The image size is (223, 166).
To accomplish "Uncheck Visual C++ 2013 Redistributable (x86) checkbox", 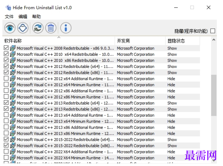I will 6,109.
